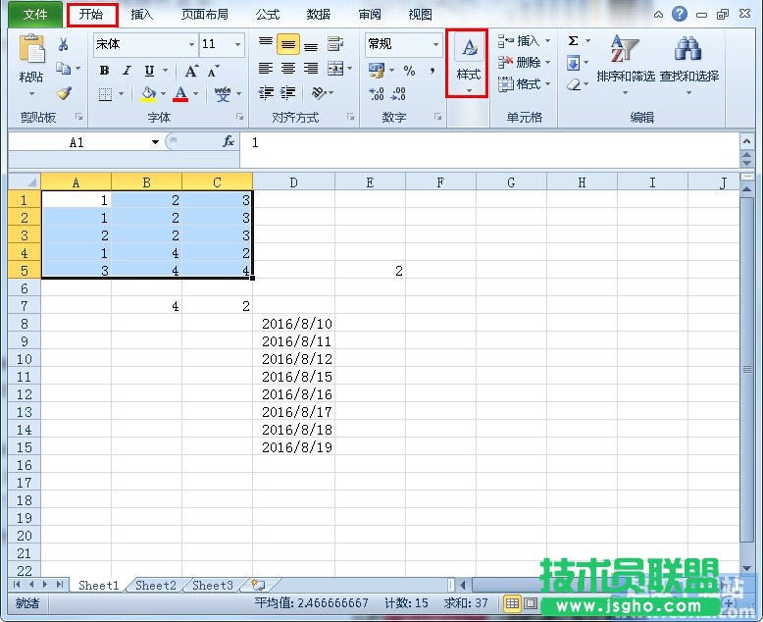Image resolution: width=763 pixels, height=622 pixels.
Task: Increase decimal places
Action: click(x=377, y=93)
